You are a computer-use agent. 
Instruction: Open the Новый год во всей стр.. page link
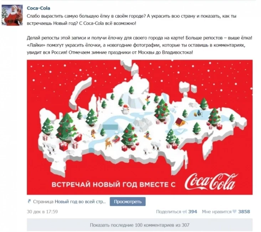tap(80, 202)
